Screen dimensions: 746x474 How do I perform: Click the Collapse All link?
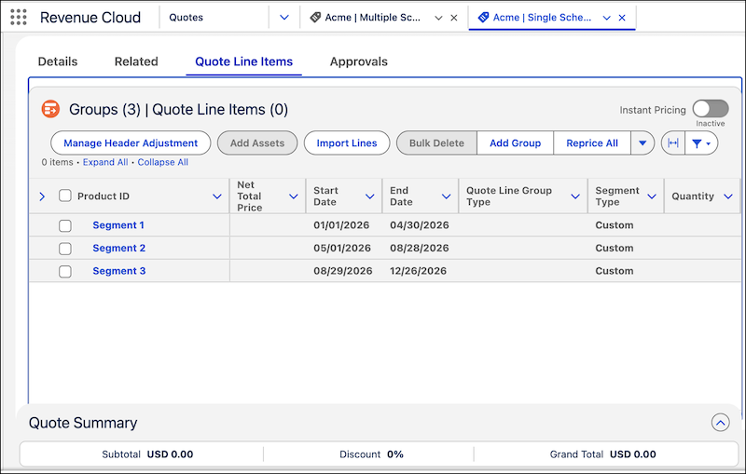tap(162, 162)
